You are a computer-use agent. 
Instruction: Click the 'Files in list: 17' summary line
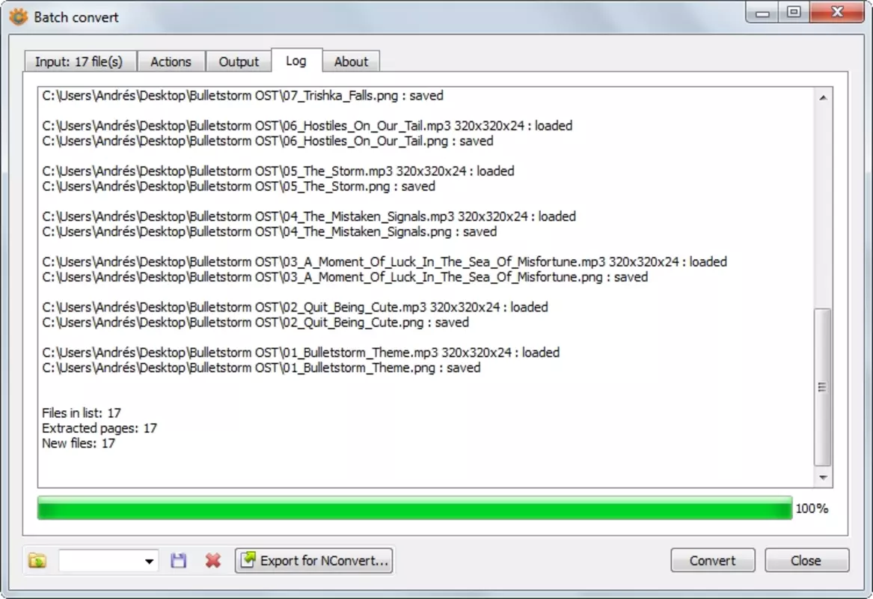pos(82,413)
